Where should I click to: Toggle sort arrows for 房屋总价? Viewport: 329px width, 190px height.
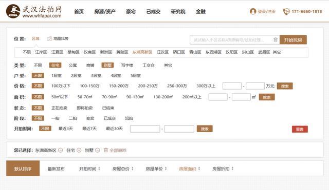click(133, 168)
